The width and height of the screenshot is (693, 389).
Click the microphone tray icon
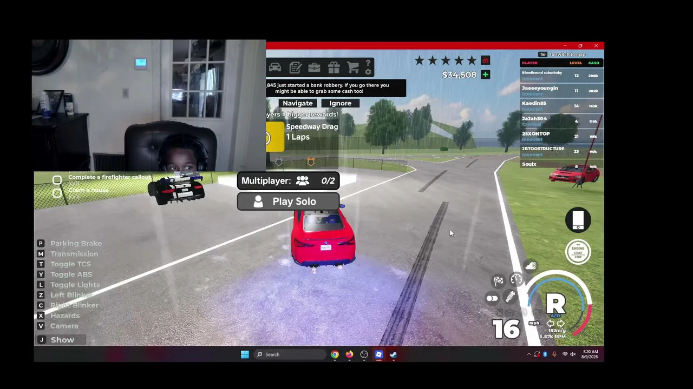click(x=554, y=354)
